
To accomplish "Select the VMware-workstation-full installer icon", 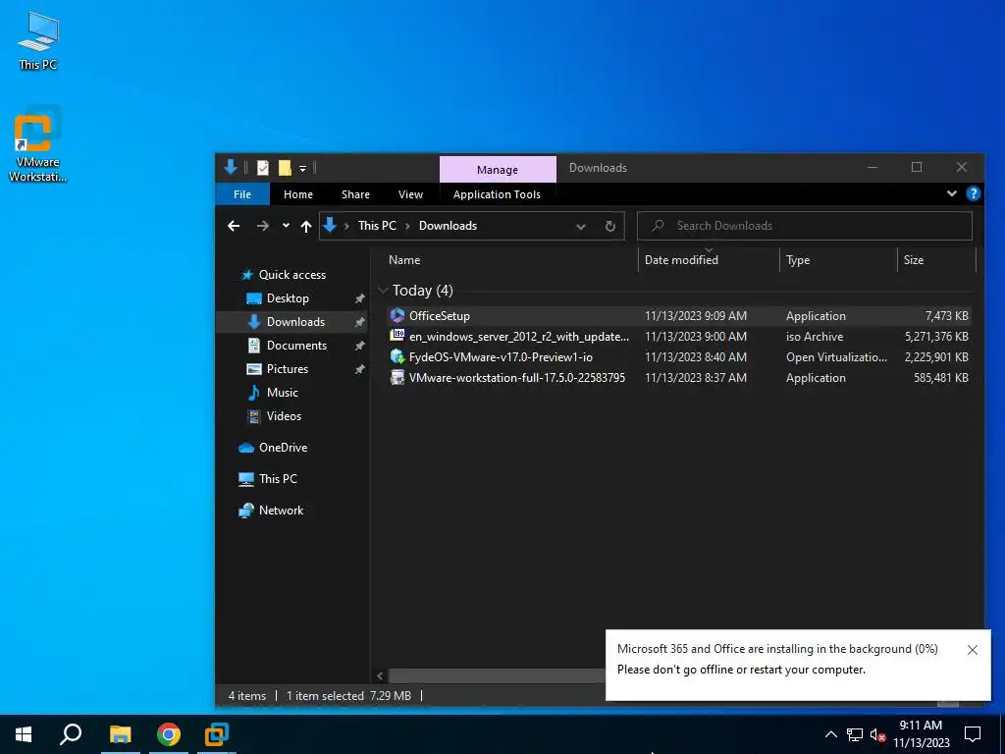I will pos(397,378).
